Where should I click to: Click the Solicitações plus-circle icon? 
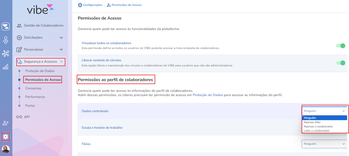coord(19,38)
